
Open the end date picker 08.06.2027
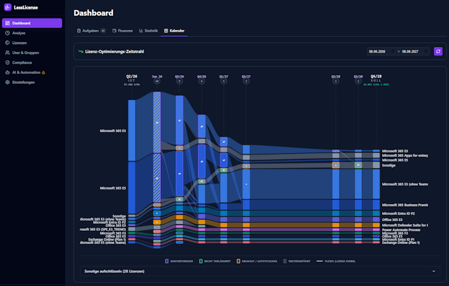(415, 51)
